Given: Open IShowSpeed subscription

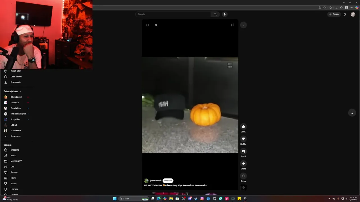Looking at the screenshot, I should tap(16, 97).
